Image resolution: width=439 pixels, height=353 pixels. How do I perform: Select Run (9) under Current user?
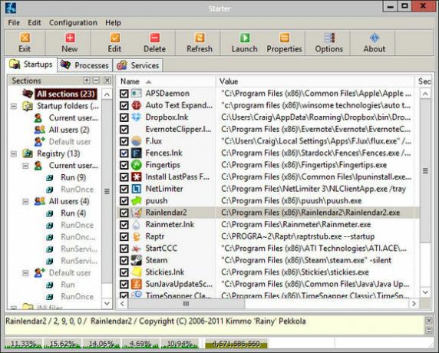(x=74, y=177)
